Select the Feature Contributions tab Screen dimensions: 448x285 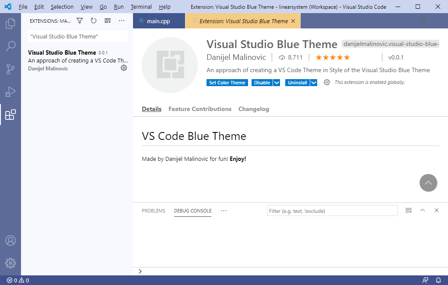tap(199, 109)
